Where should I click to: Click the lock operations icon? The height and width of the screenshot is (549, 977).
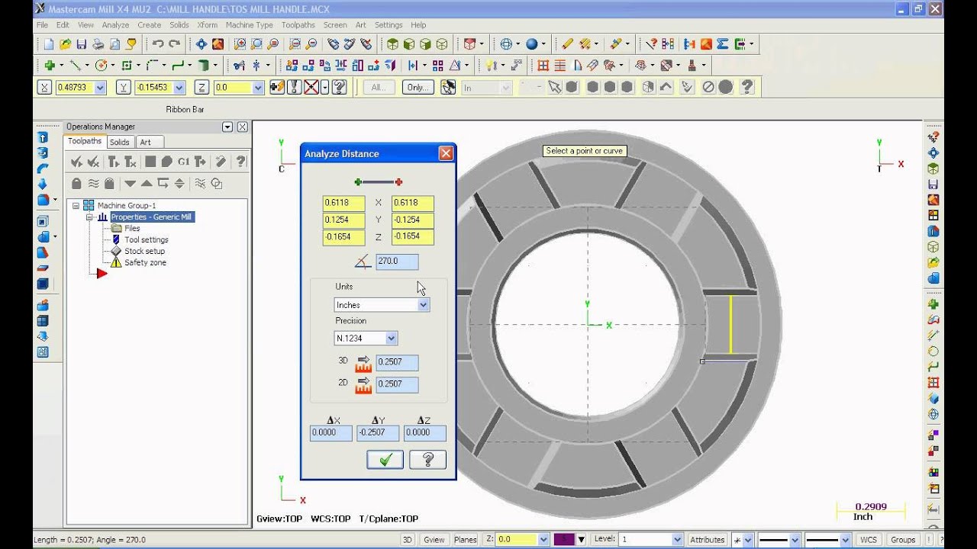[x=76, y=183]
